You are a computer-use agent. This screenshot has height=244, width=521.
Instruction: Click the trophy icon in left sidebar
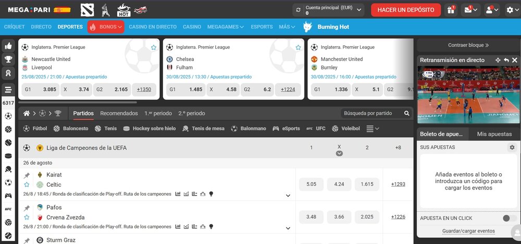[8, 59]
